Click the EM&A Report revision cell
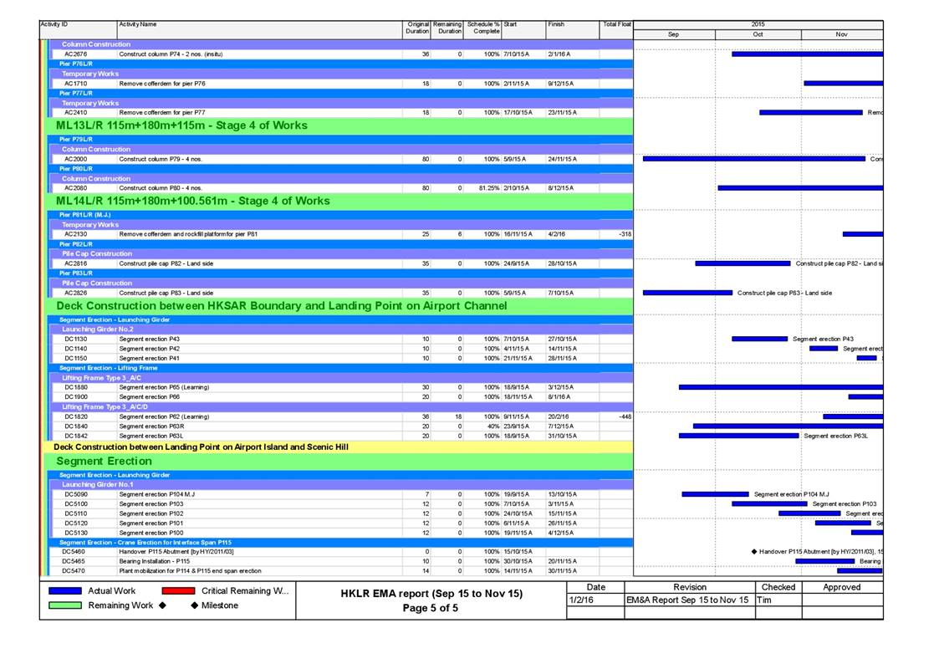 (689, 600)
